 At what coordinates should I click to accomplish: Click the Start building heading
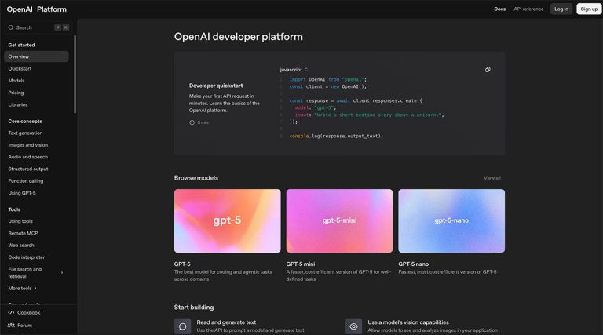pos(194,308)
